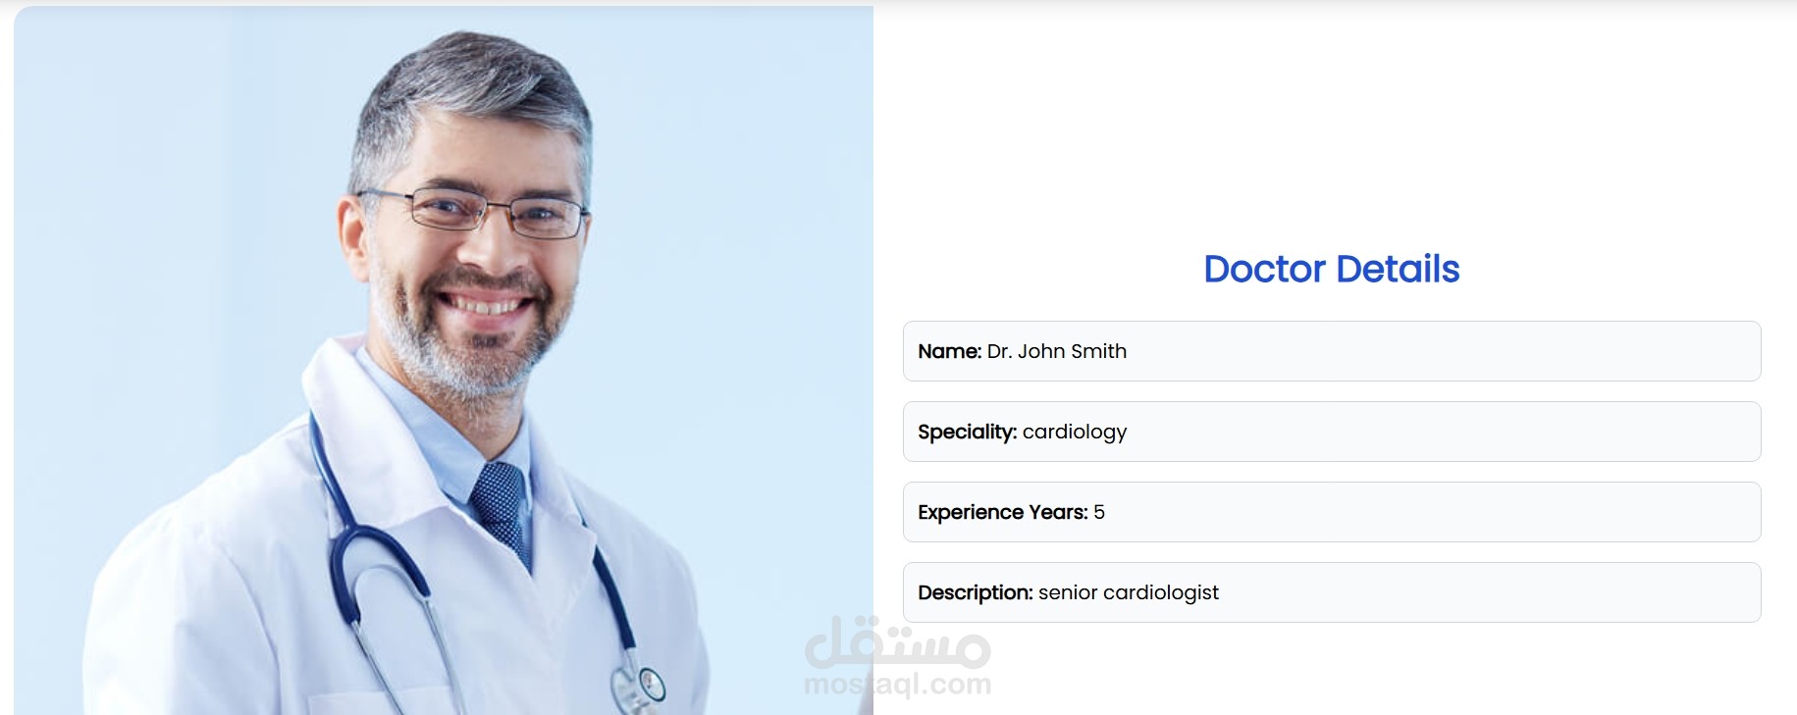Click the bold "Name:" label
The width and height of the screenshot is (1797, 715).
click(x=949, y=351)
